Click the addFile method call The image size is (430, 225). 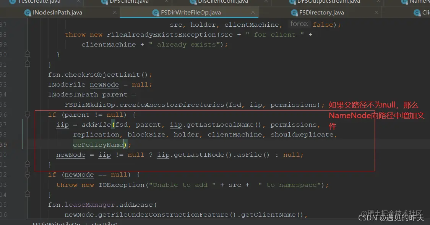point(96,125)
